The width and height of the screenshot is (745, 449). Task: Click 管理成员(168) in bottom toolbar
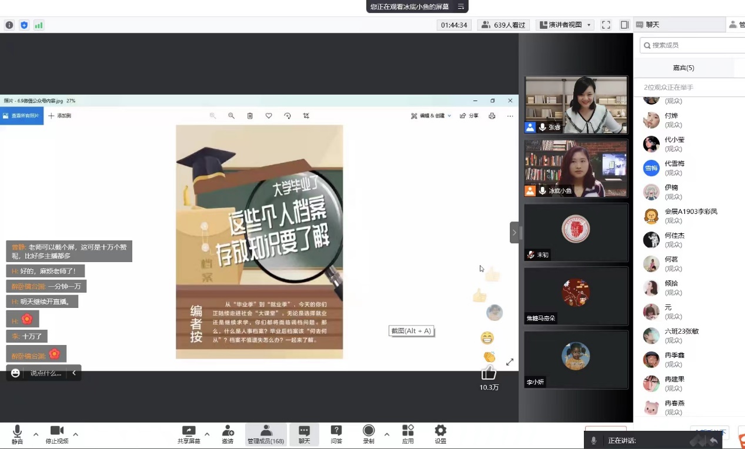tap(266, 434)
